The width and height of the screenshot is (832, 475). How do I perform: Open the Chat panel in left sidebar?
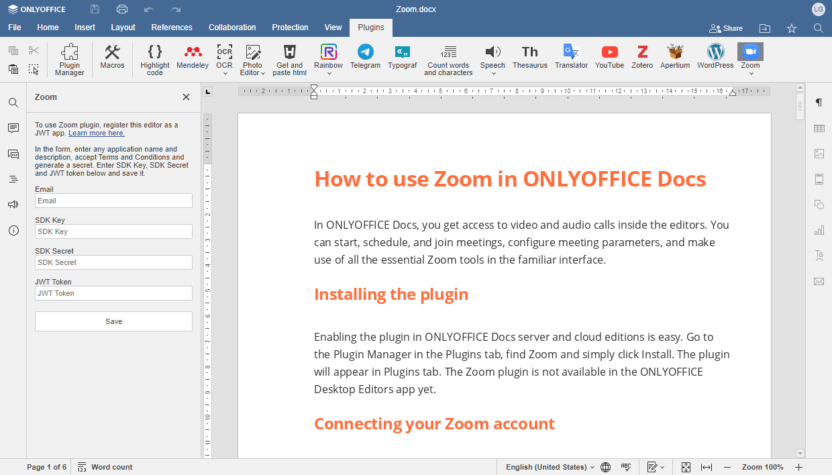click(x=13, y=154)
